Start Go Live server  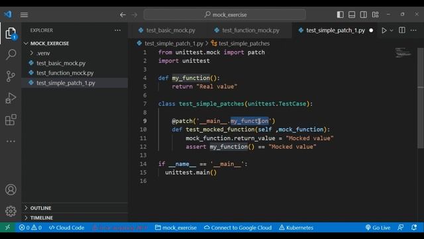(x=378, y=228)
